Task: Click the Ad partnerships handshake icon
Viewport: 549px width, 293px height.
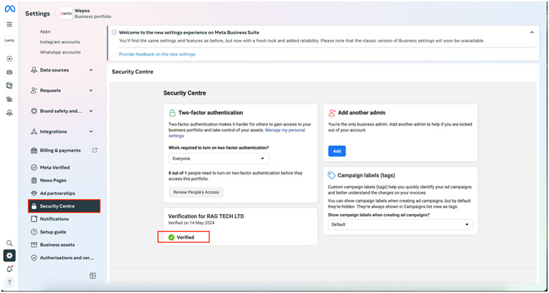Action: [x=34, y=193]
